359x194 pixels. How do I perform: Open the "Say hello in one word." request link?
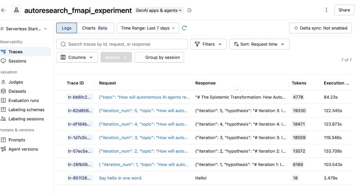coord(120,178)
